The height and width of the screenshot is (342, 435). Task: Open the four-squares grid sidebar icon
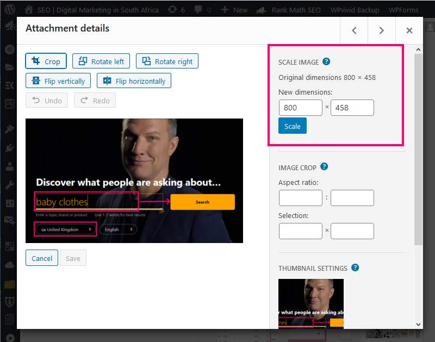pyautogui.click(x=10, y=246)
